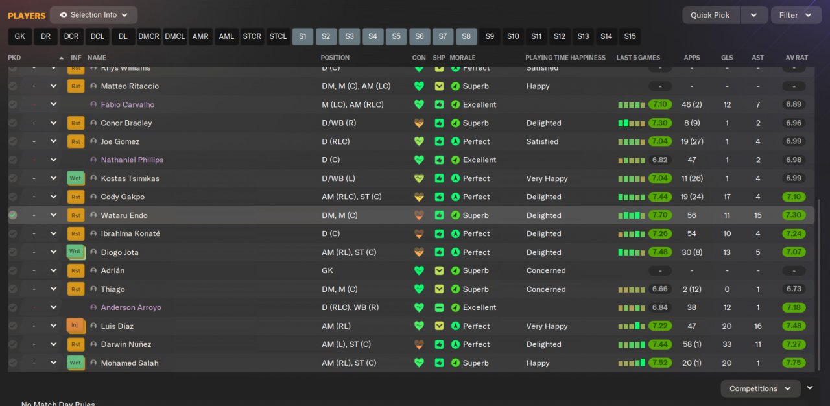Toggle the picked checkmark for Conor Bradley

click(13, 123)
